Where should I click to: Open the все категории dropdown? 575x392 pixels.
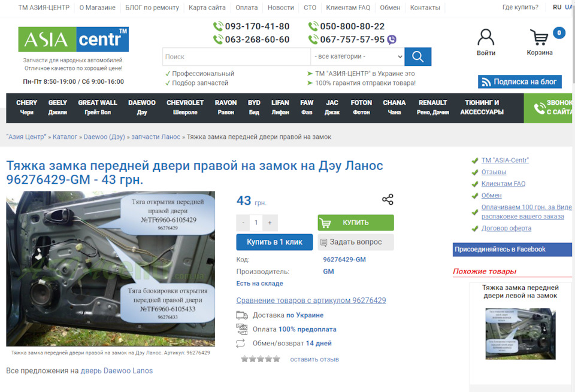tap(358, 57)
